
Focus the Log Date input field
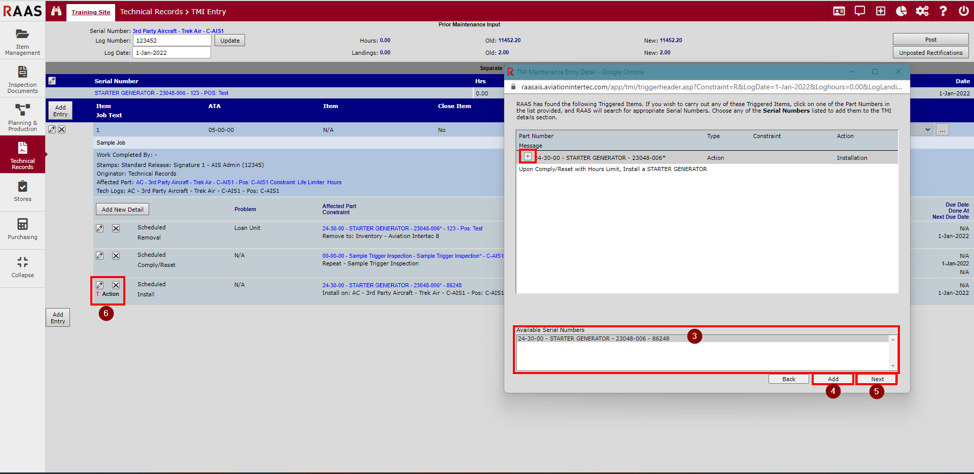(172, 53)
